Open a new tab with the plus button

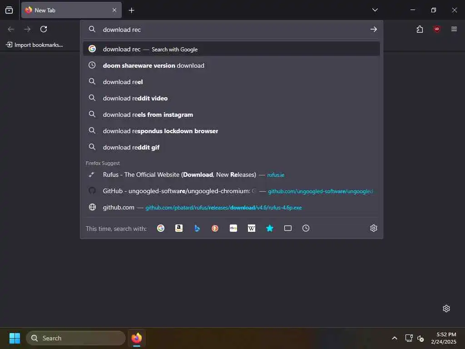pyautogui.click(x=131, y=10)
